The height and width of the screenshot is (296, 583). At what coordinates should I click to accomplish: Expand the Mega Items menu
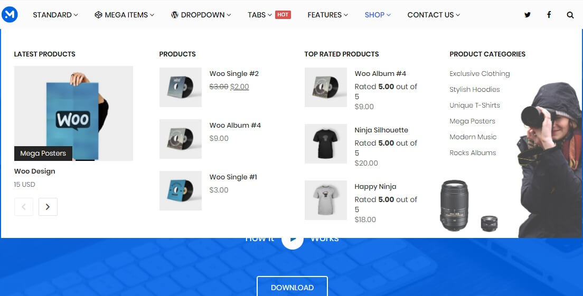124,15
